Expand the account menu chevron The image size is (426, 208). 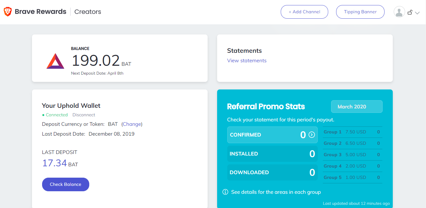[x=417, y=13]
